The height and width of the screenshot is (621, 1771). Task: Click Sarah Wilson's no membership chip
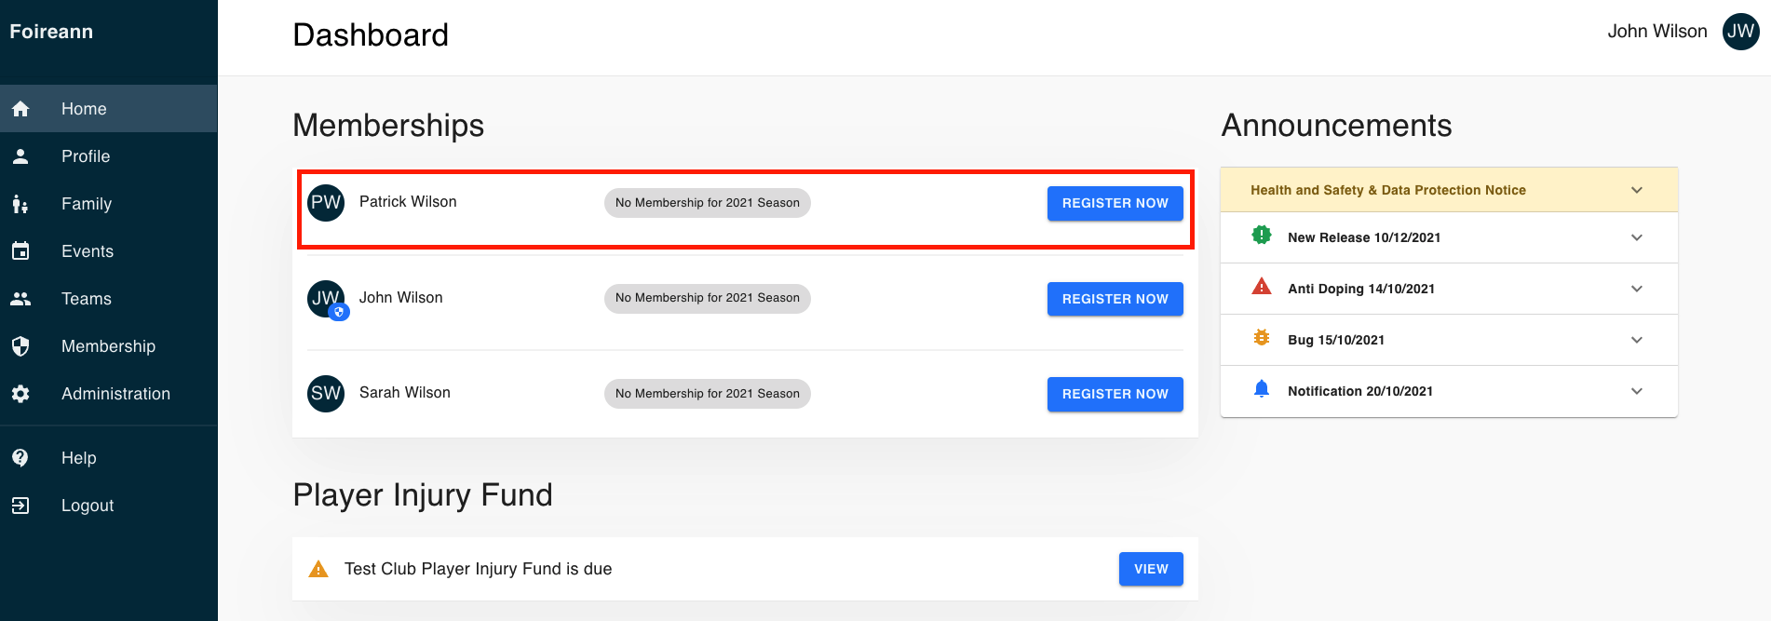[708, 394]
